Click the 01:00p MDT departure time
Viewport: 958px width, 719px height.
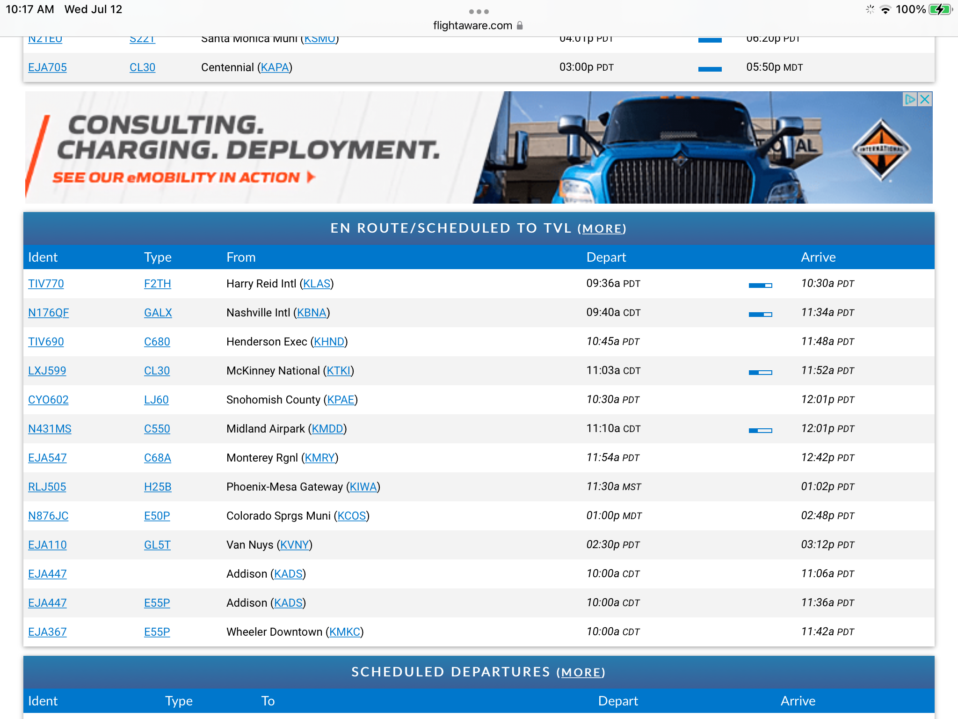coord(614,516)
